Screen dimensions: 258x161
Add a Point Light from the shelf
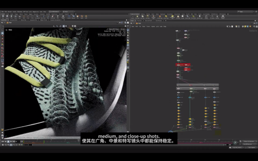pos(137,17)
